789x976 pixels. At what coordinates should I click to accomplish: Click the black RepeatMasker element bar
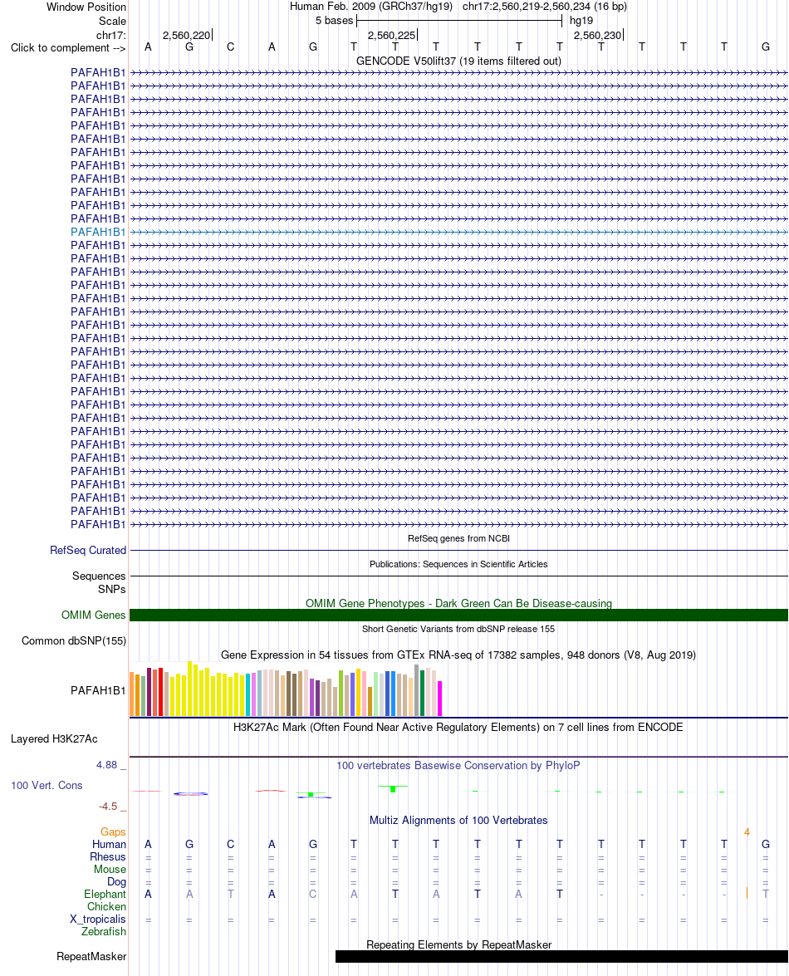(561, 957)
